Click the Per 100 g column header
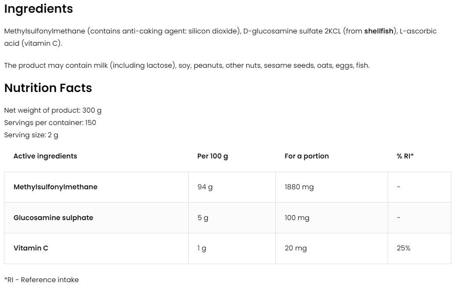This screenshot has width=454, height=287. click(x=213, y=156)
